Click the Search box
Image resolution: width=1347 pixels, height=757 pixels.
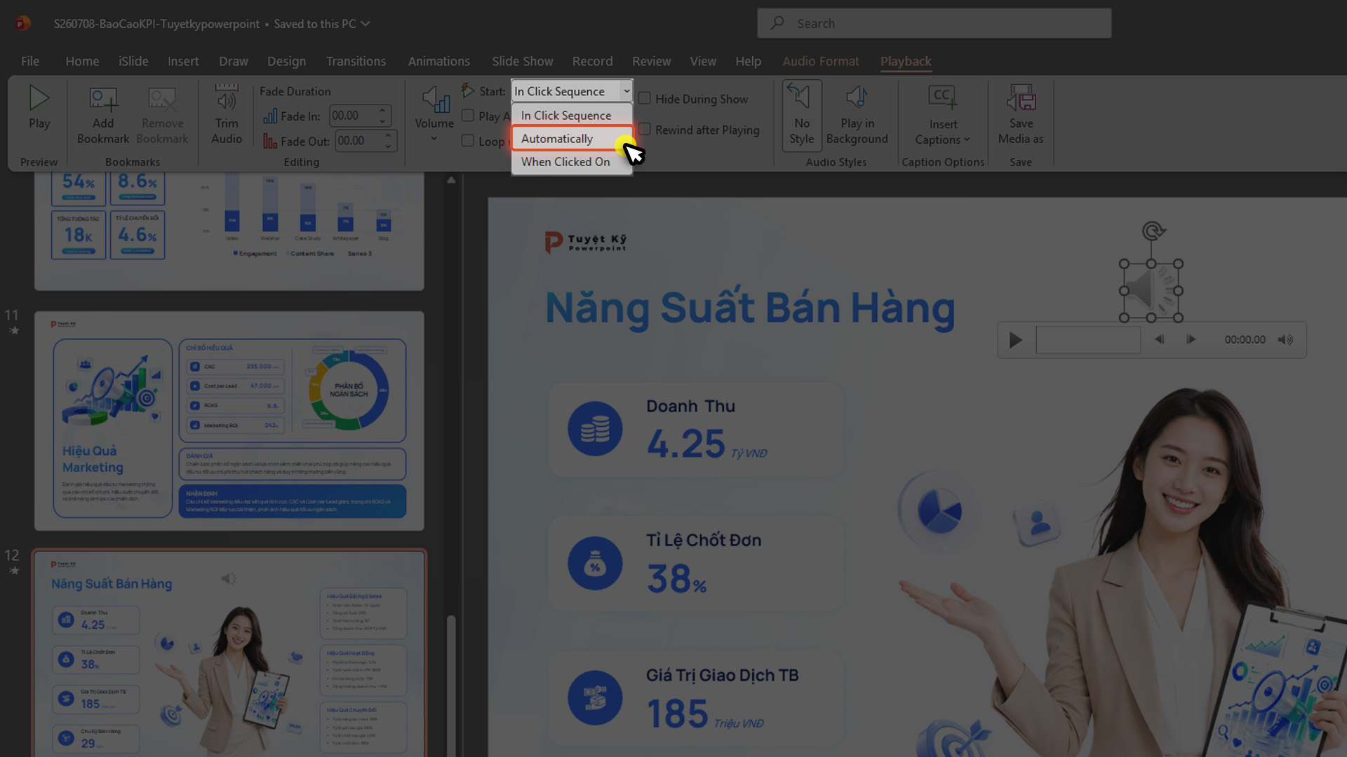click(934, 23)
